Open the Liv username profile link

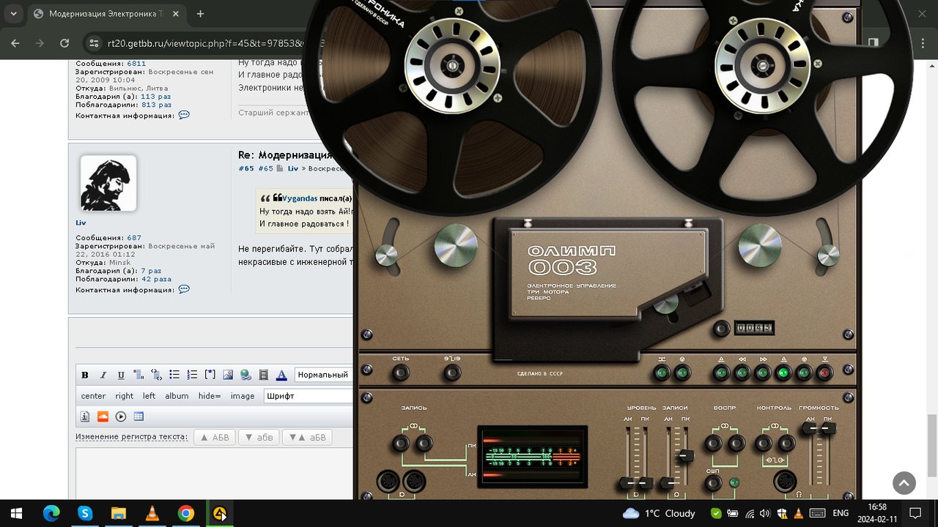[x=81, y=223]
